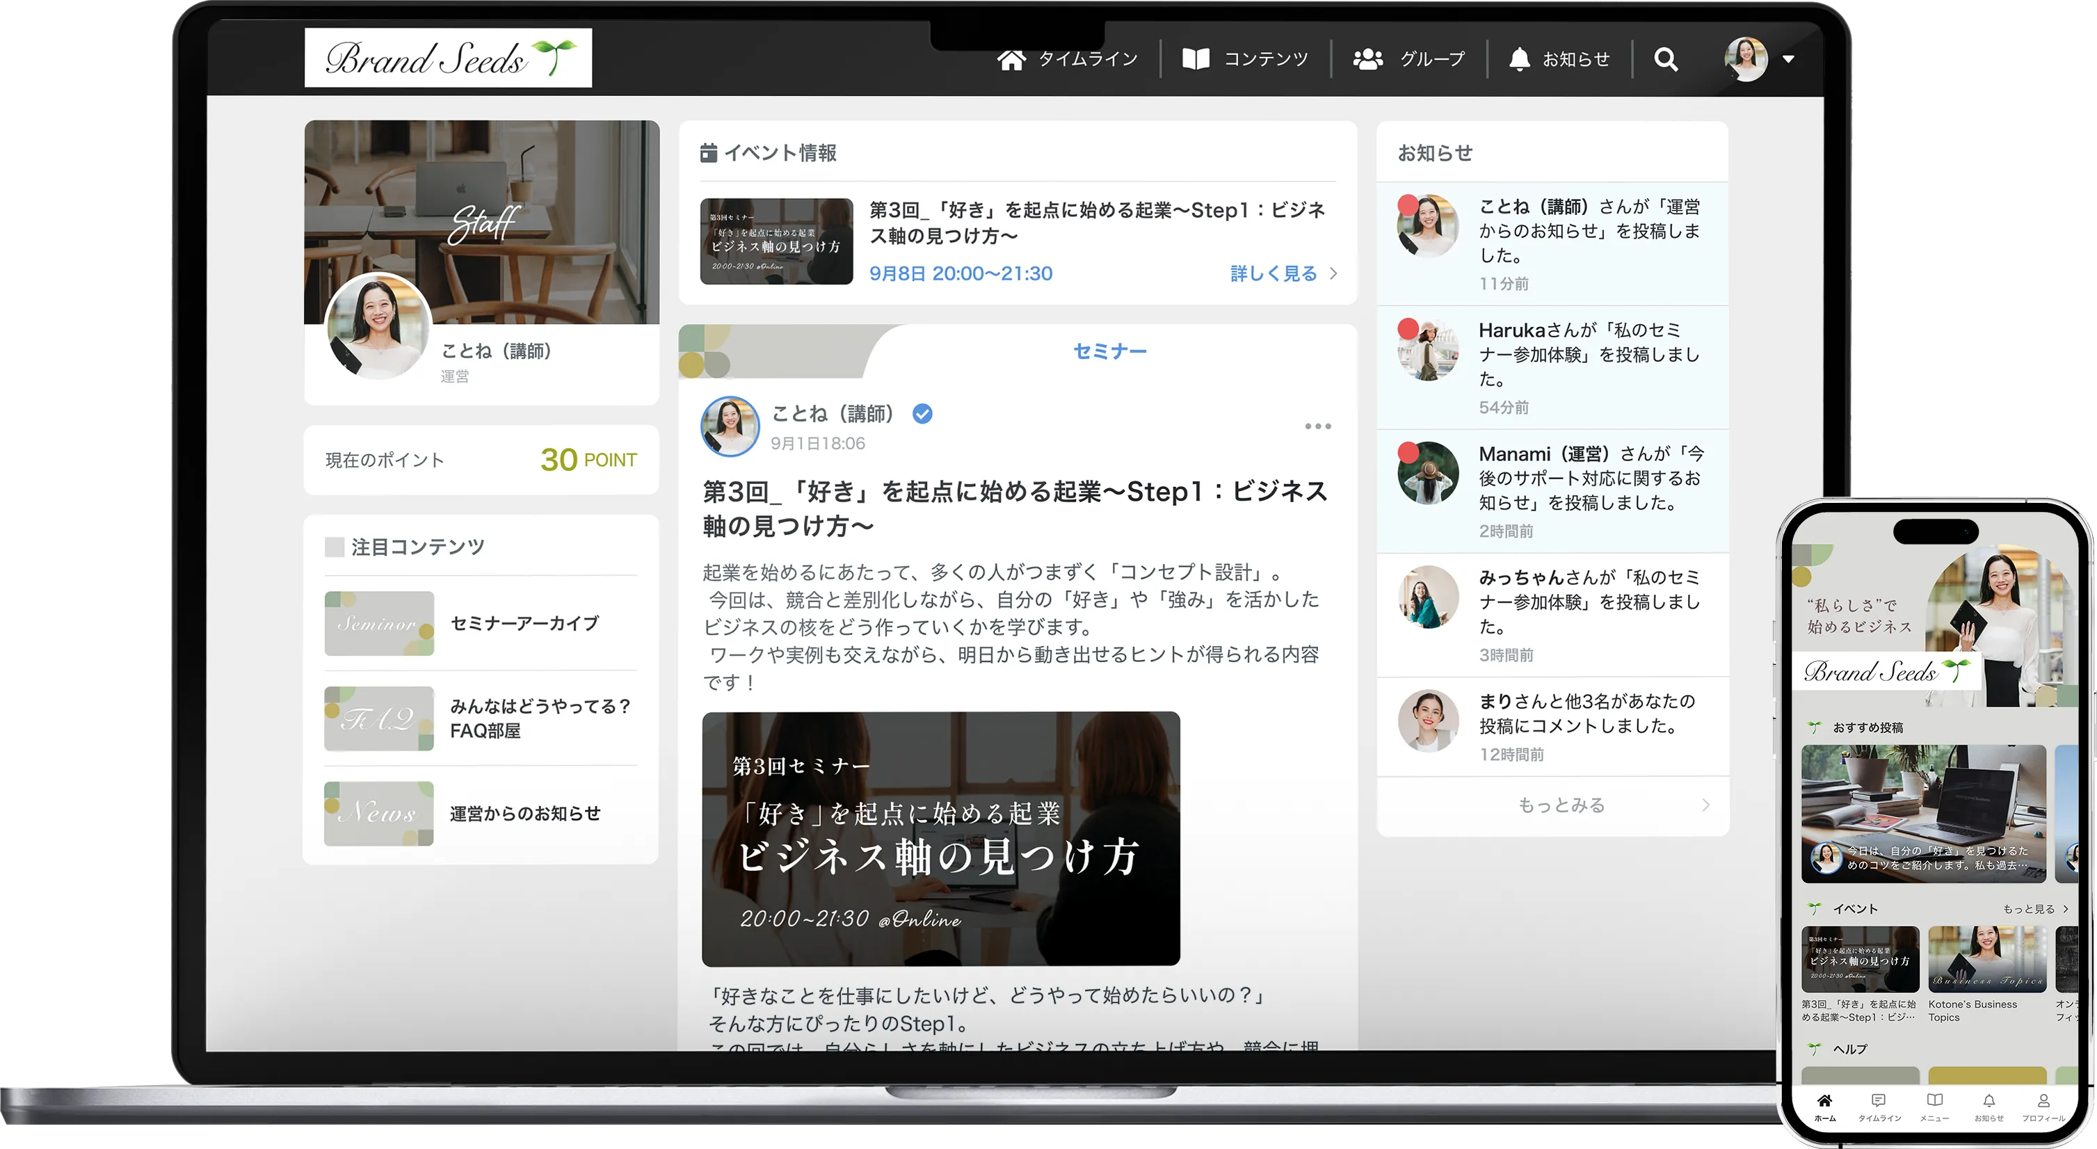The width and height of the screenshot is (2097, 1149).
Task: Tap the おすすめ投稿 image card on the phone
Action: (1923, 814)
